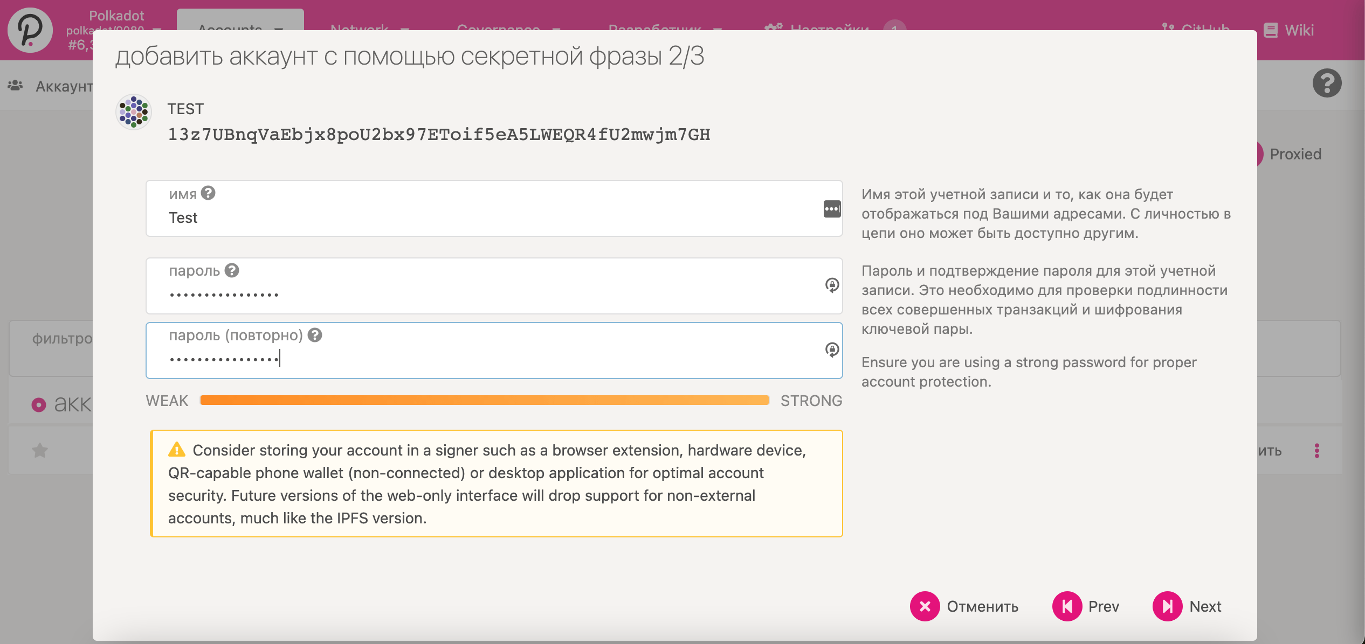Viewport: 1365px width, 644px height.
Task: Click the autofill icon in the name field
Action: [x=832, y=209]
